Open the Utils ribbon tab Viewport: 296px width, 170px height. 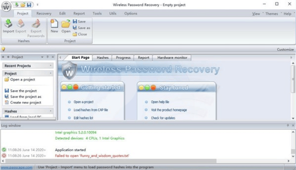tap(112, 13)
